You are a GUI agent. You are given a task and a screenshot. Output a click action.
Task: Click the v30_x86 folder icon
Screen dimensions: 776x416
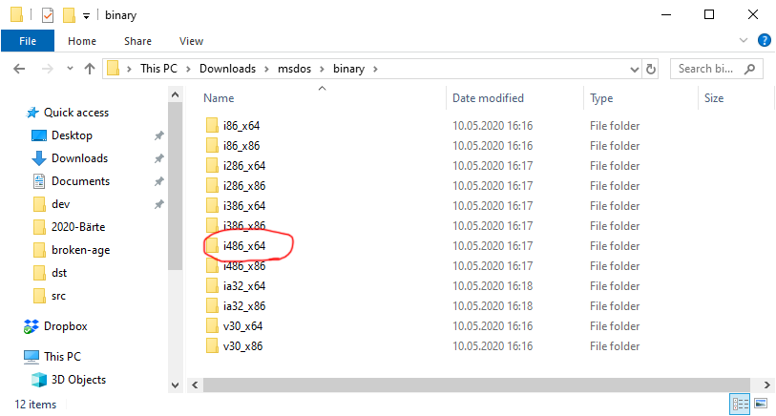[x=212, y=346]
